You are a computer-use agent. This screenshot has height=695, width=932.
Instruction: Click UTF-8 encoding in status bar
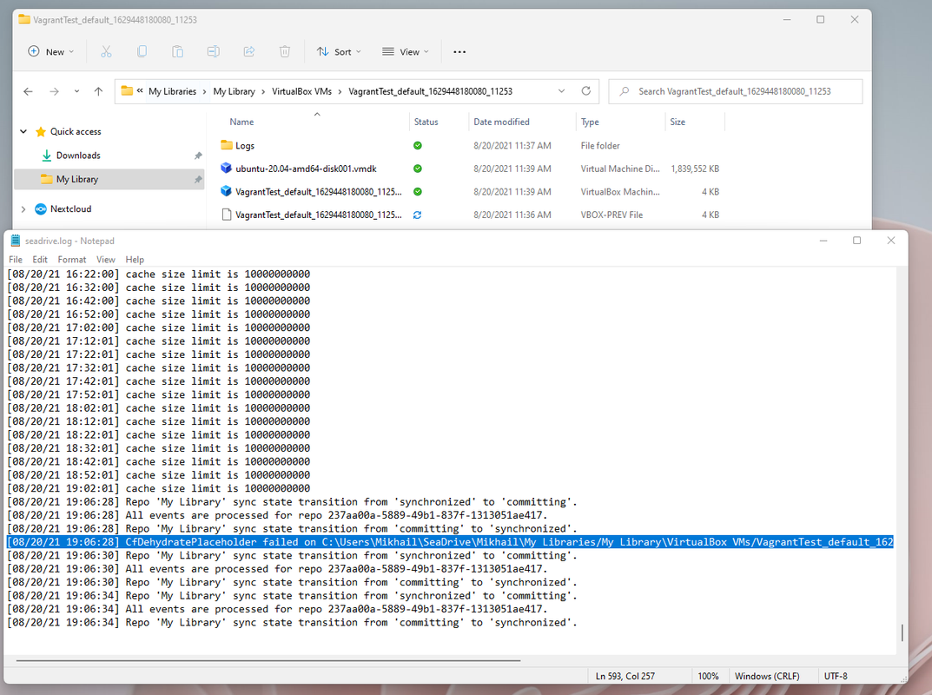pyautogui.click(x=836, y=676)
